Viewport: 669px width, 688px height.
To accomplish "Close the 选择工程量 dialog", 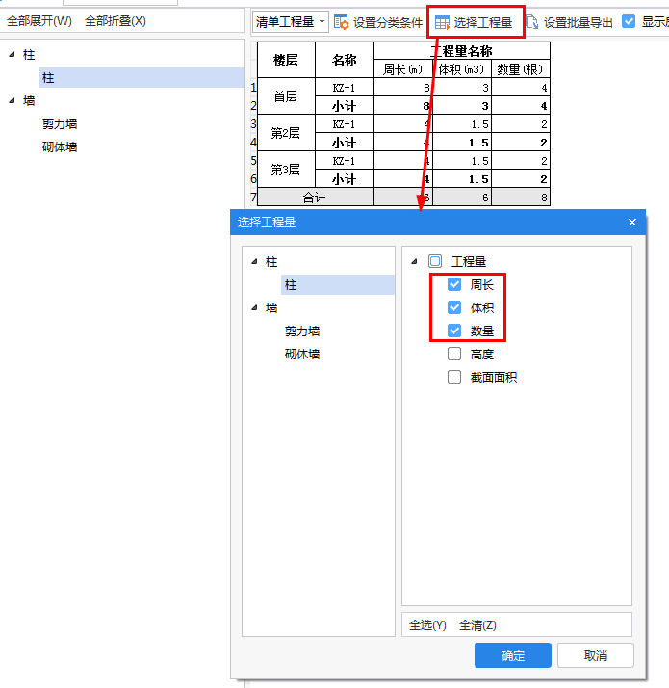I will [632, 223].
